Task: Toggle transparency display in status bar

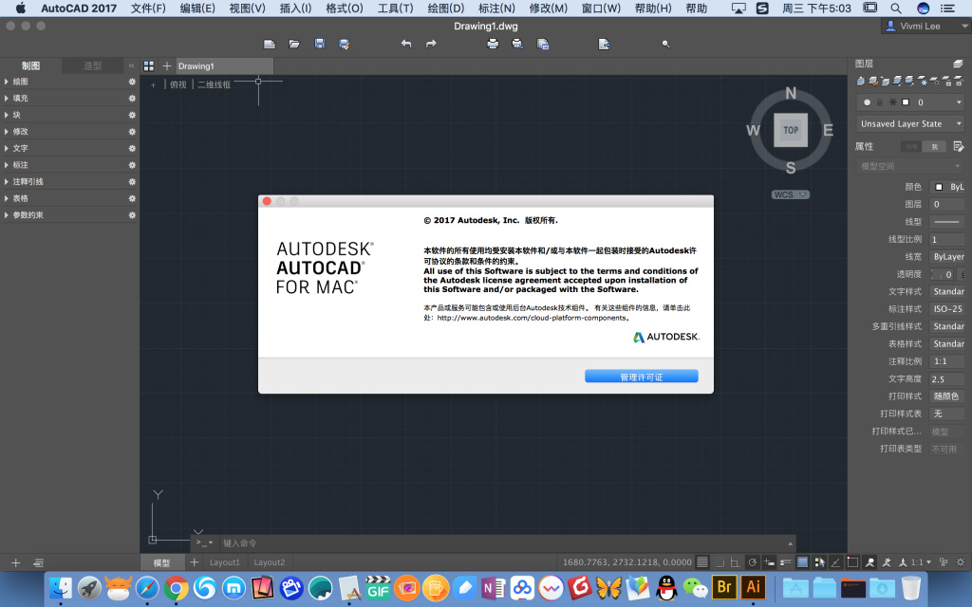Action: (802, 562)
